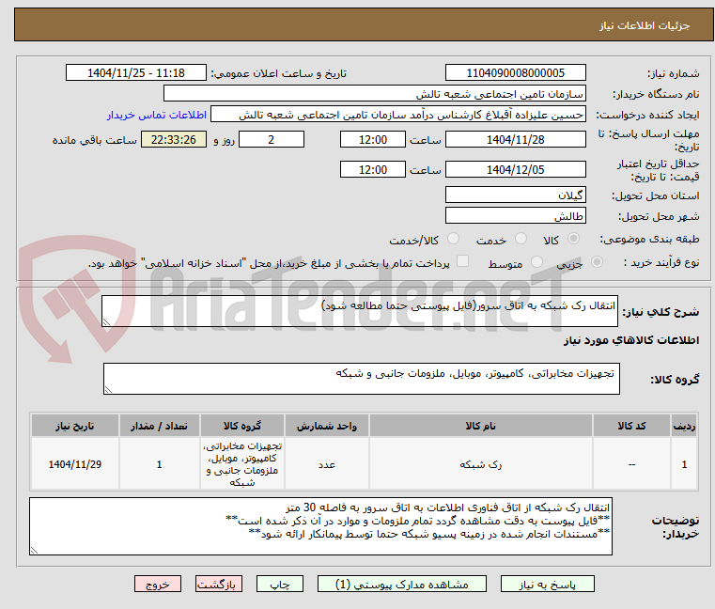Open اطلاعات تماس خریدار link
The width and height of the screenshot is (715, 609).
[x=157, y=115]
